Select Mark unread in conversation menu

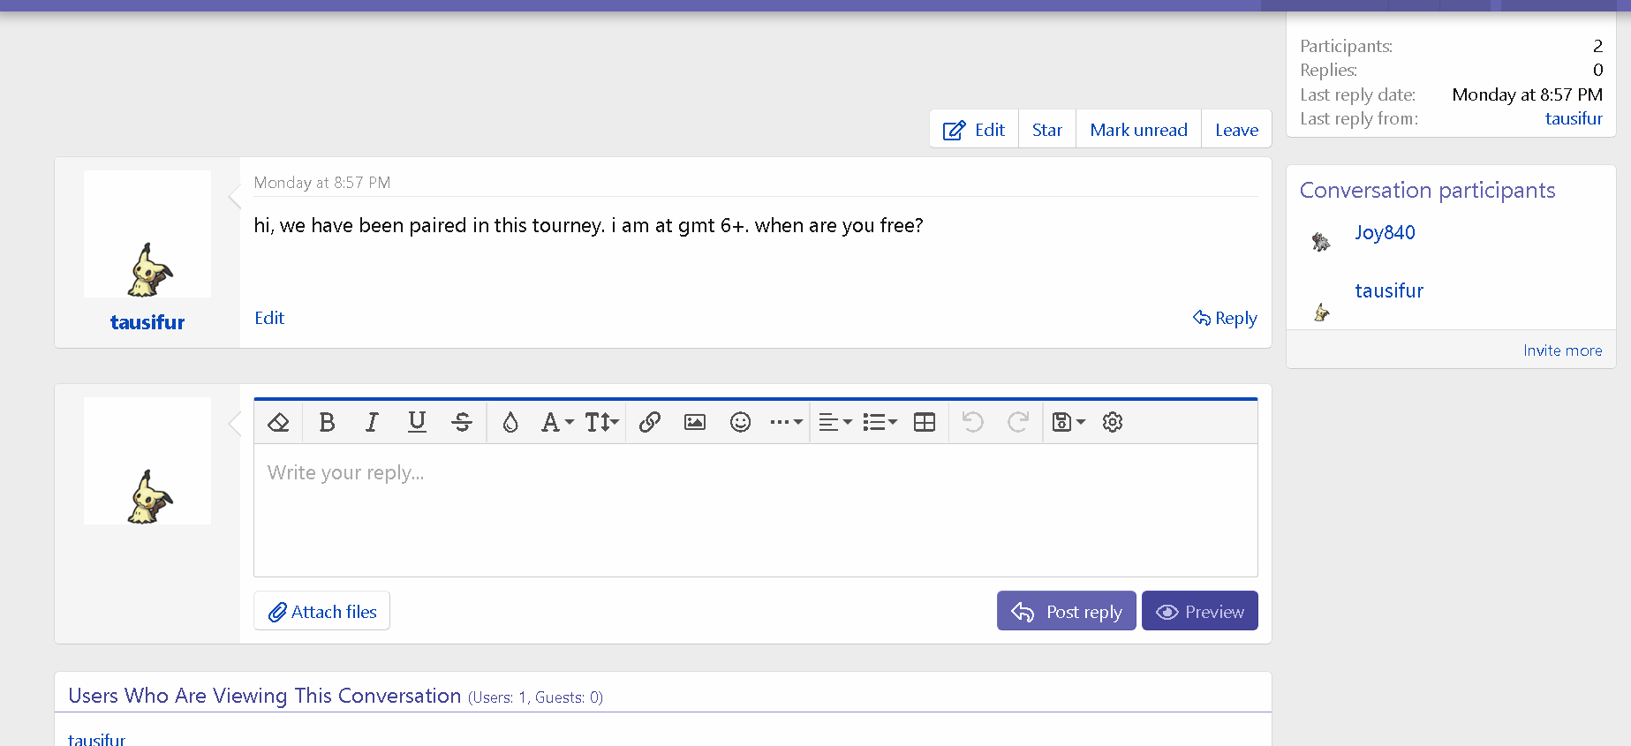point(1138,130)
